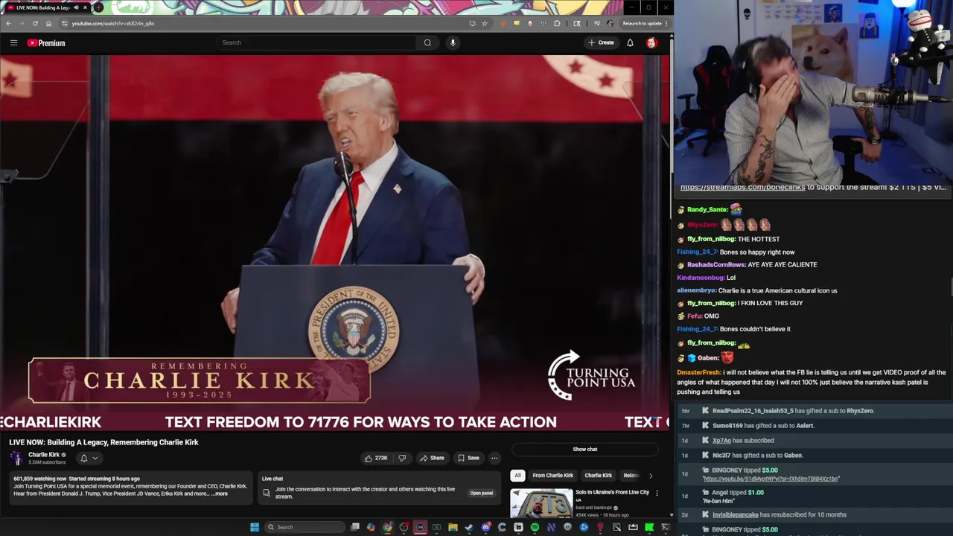Open a new browser tab
953x536 pixels.
98,7
